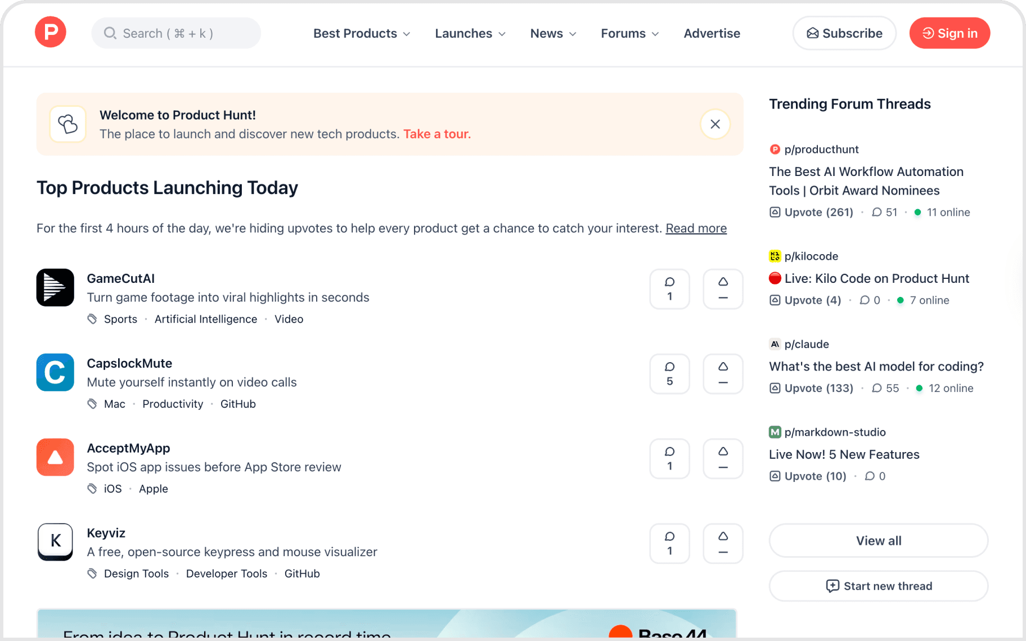Click the Subscribe button

click(844, 33)
